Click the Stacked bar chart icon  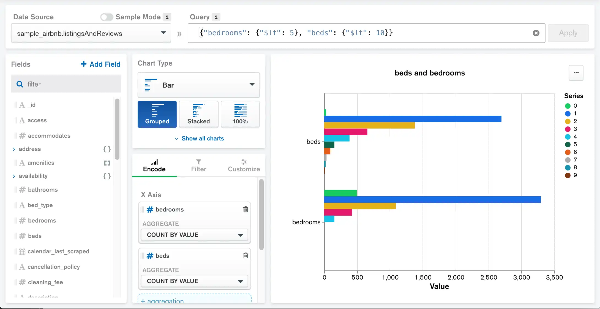198,114
